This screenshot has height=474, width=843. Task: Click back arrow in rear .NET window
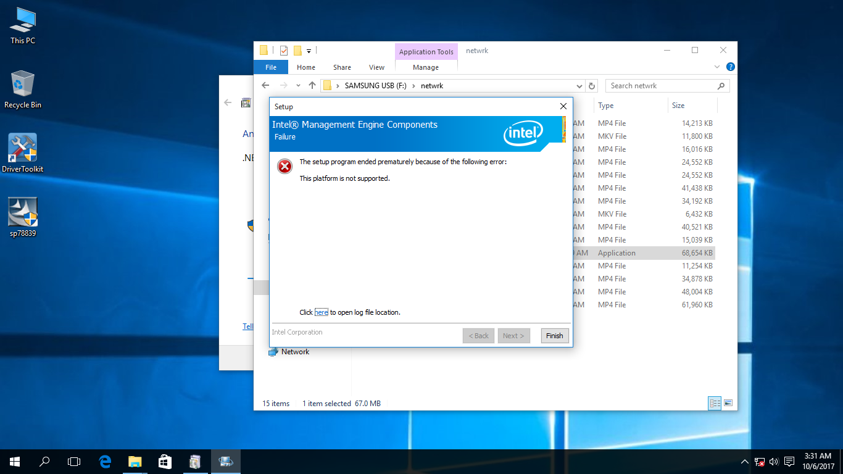228,103
